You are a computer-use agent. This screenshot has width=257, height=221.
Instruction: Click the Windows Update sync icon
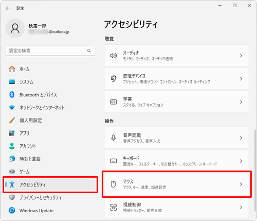click(12, 210)
